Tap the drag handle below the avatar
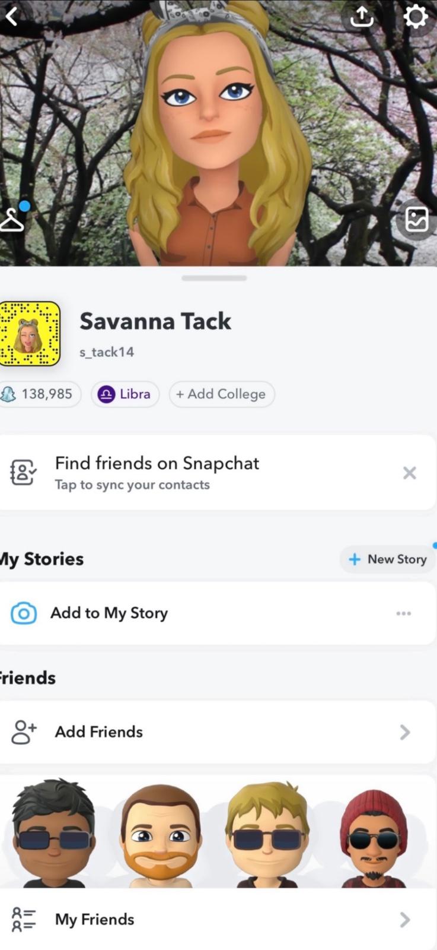The height and width of the screenshot is (950, 437). [214, 278]
